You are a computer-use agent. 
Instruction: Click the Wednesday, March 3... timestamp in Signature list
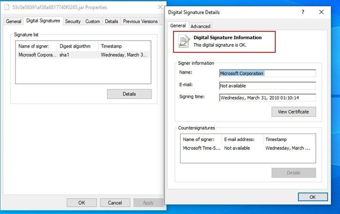pos(124,54)
